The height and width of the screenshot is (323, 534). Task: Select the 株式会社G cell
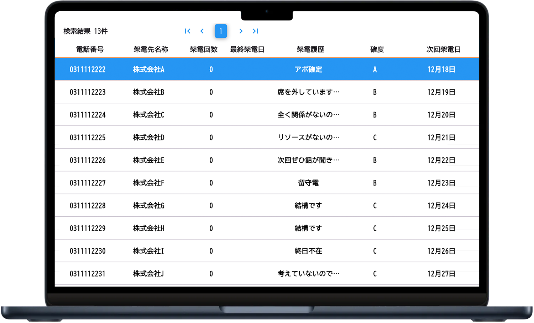click(x=149, y=206)
